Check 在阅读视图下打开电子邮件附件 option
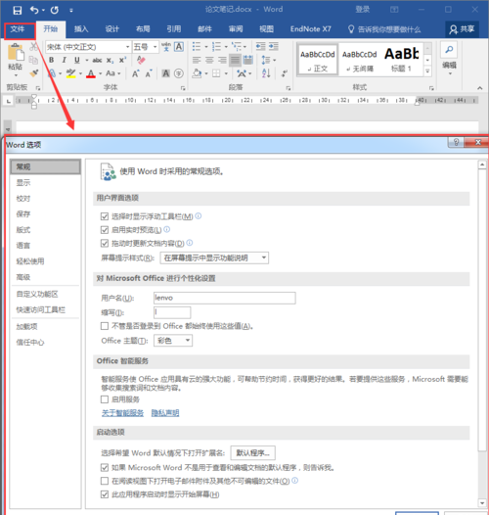This screenshot has height=515, width=489. (x=105, y=481)
